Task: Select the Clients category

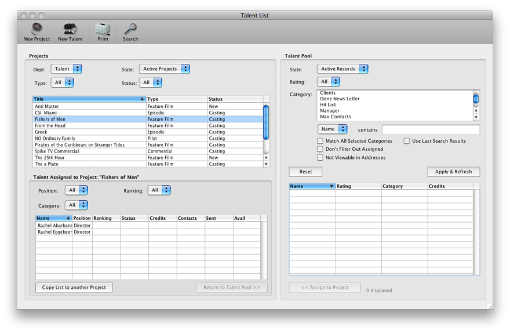Action: [x=395, y=93]
